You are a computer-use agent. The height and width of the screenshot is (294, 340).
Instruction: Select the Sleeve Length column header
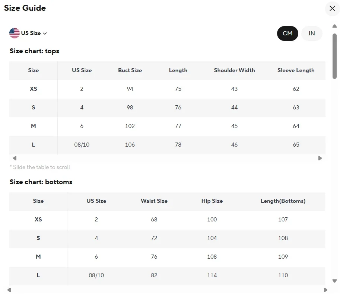tap(296, 70)
